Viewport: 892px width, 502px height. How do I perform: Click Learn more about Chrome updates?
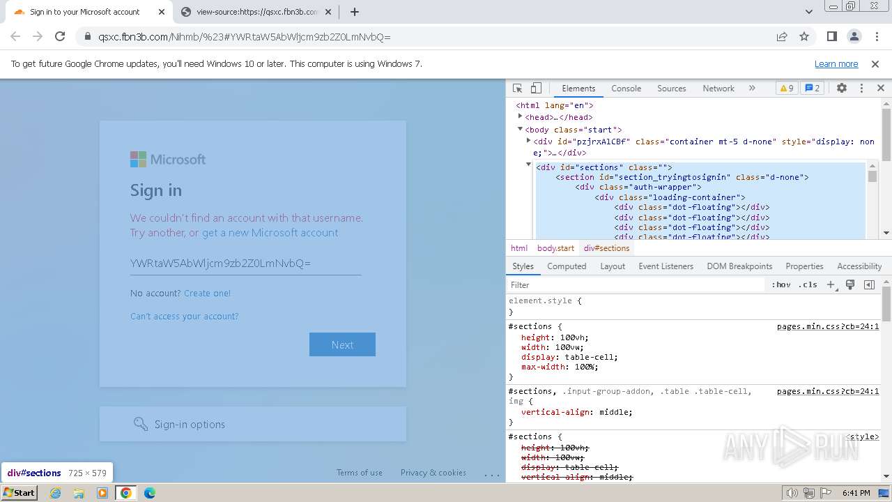(x=836, y=64)
